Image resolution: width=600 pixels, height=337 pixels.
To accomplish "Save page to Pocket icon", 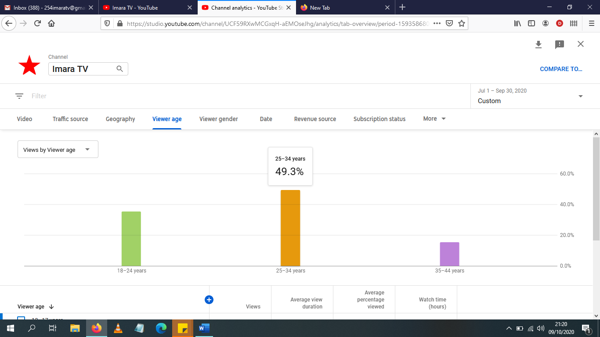I will click(x=449, y=24).
